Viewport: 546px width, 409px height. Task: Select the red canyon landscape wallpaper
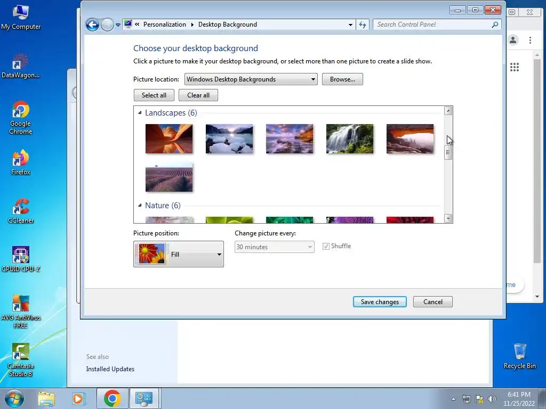pyautogui.click(x=169, y=139)
